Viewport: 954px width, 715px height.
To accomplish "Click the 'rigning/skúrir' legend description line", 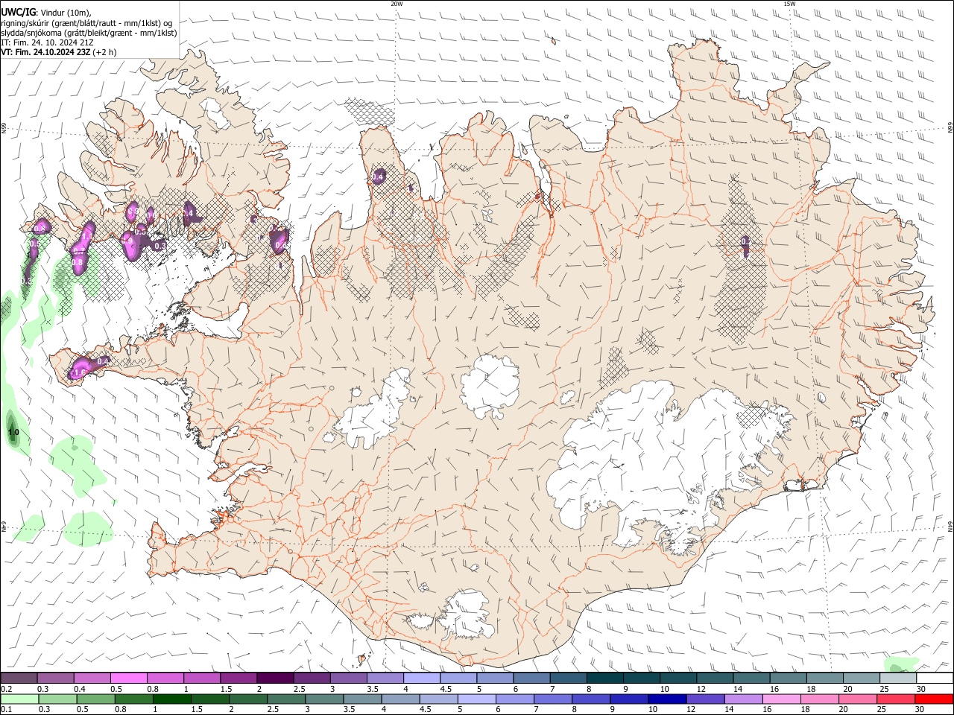I will [86, 23].
